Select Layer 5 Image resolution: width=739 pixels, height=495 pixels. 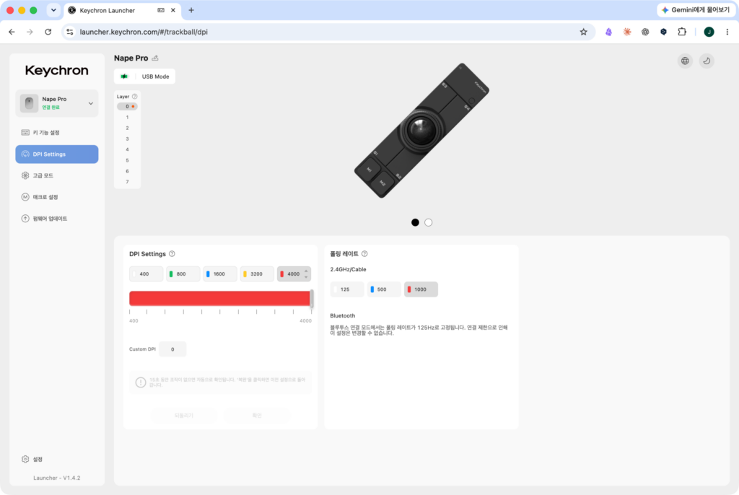click(x=127, y=160)
